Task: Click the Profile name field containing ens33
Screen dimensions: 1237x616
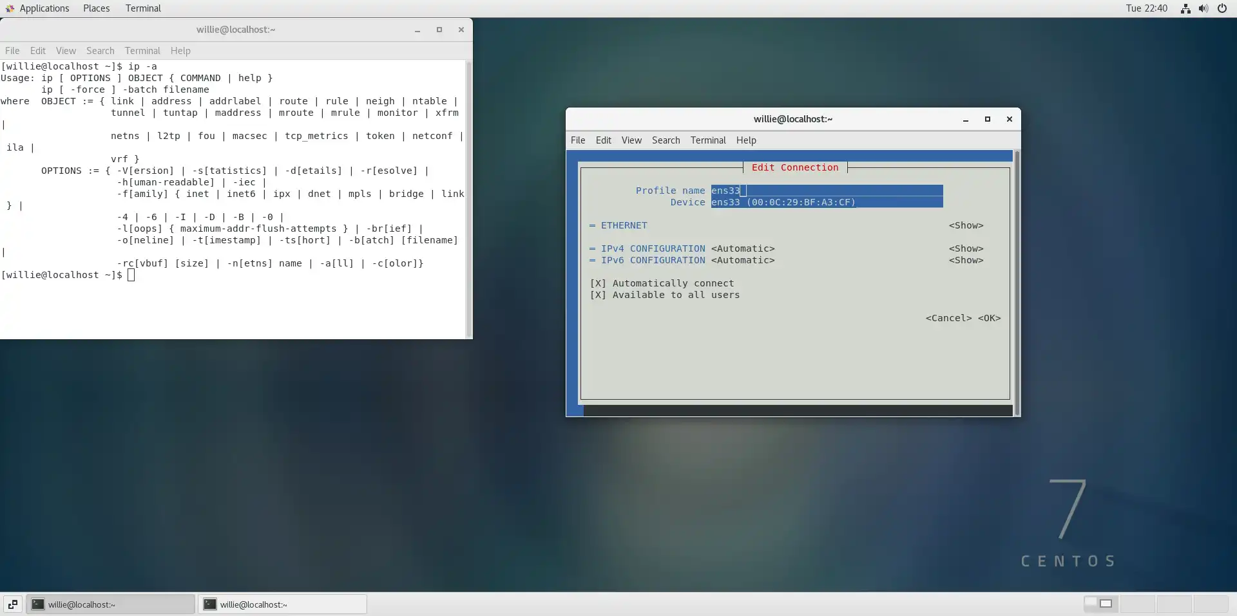Action: [x=827, y=191]
